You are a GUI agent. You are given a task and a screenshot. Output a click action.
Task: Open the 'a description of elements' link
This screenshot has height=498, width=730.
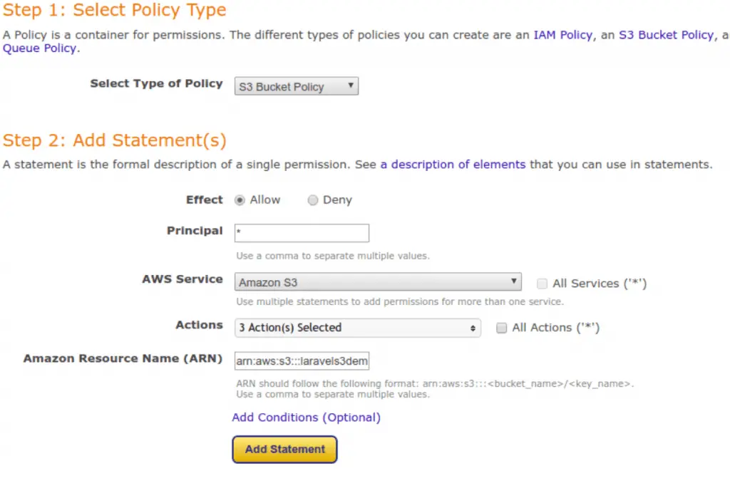[x=453, y=165]
